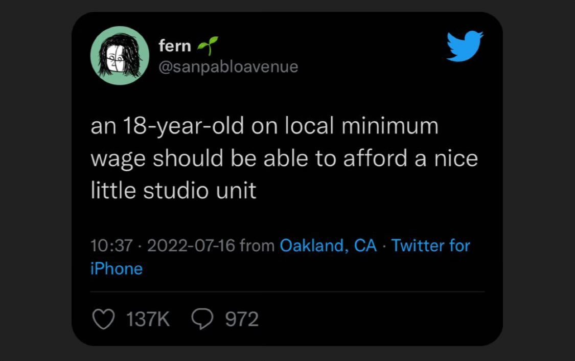The height and width of the screenshot is (361, 575).
Task: Click the "Twitter for" source link
Action: (430, 246)
